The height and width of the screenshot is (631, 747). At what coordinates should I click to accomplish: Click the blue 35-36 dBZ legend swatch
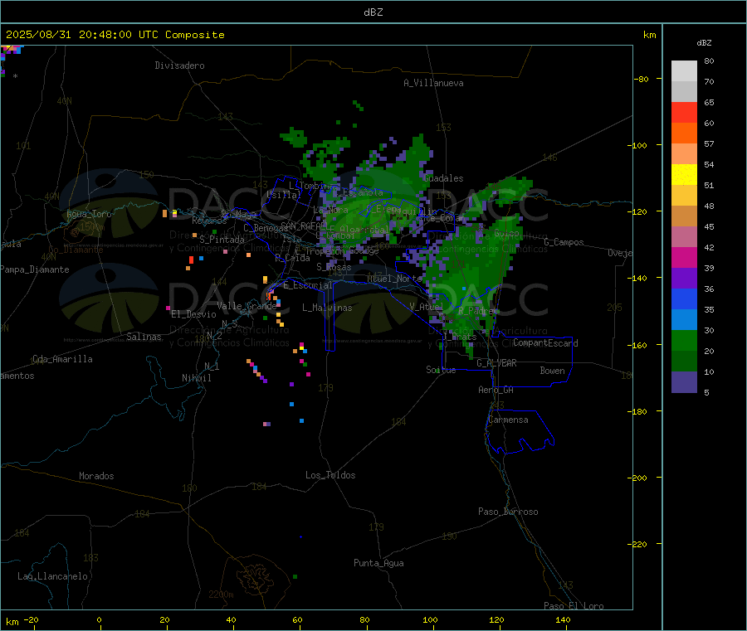[x=684, y=299]
